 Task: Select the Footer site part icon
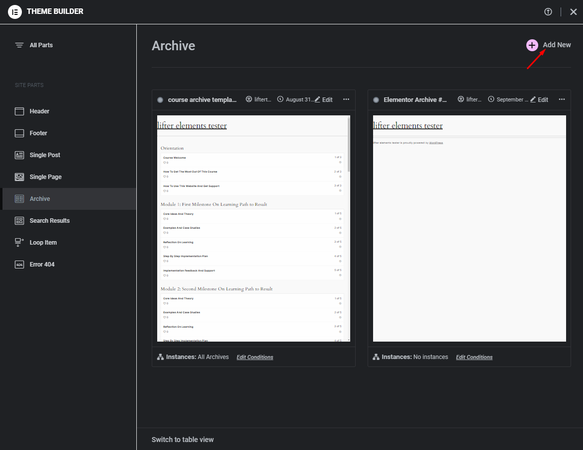tap(19, 133)
